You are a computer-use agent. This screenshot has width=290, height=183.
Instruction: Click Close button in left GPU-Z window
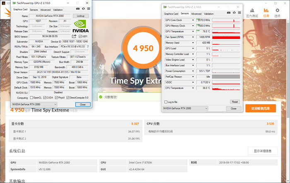(x=83, y=105)
